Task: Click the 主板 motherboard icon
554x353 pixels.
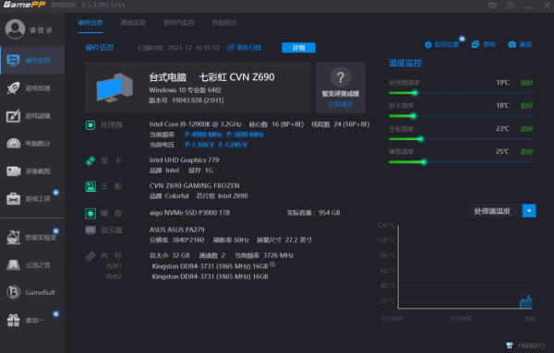Action: click(x=90, y=186)
